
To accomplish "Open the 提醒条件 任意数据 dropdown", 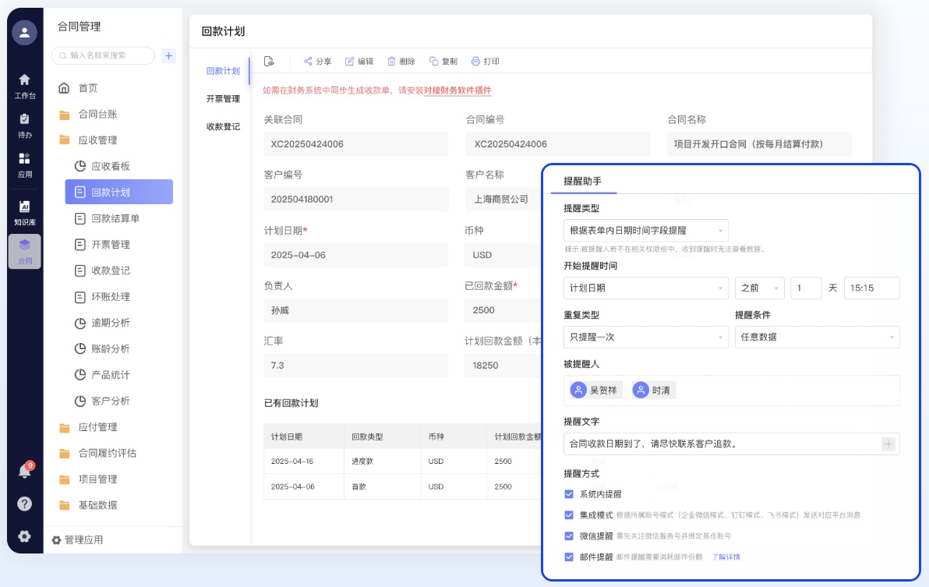I will [817, 337].
